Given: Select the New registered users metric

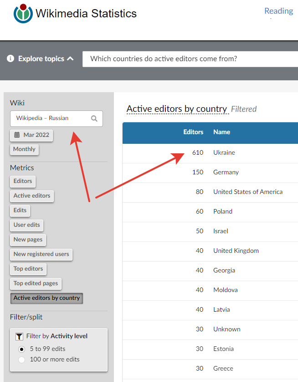Looking at the screenshot, I should [x=41, y=254].
